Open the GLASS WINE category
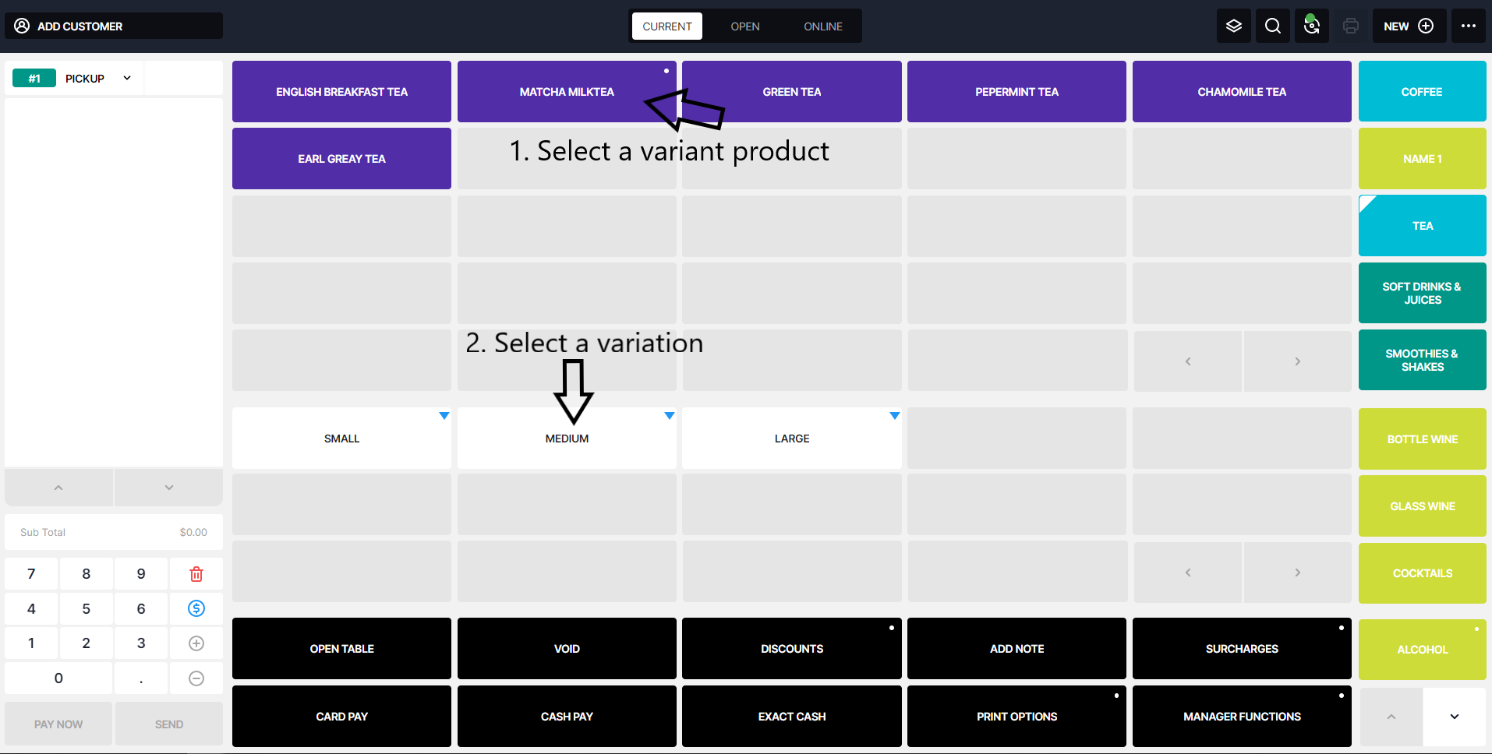The width and height of the screenshot is (1492, 754). point(1422,506)
